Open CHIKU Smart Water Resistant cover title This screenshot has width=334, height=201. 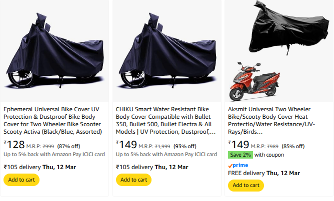point(165,120)
